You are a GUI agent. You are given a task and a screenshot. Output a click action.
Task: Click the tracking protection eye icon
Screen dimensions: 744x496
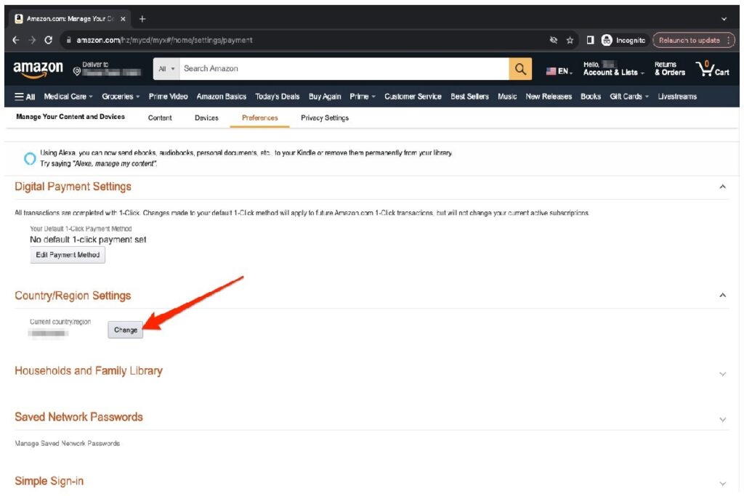553,41
